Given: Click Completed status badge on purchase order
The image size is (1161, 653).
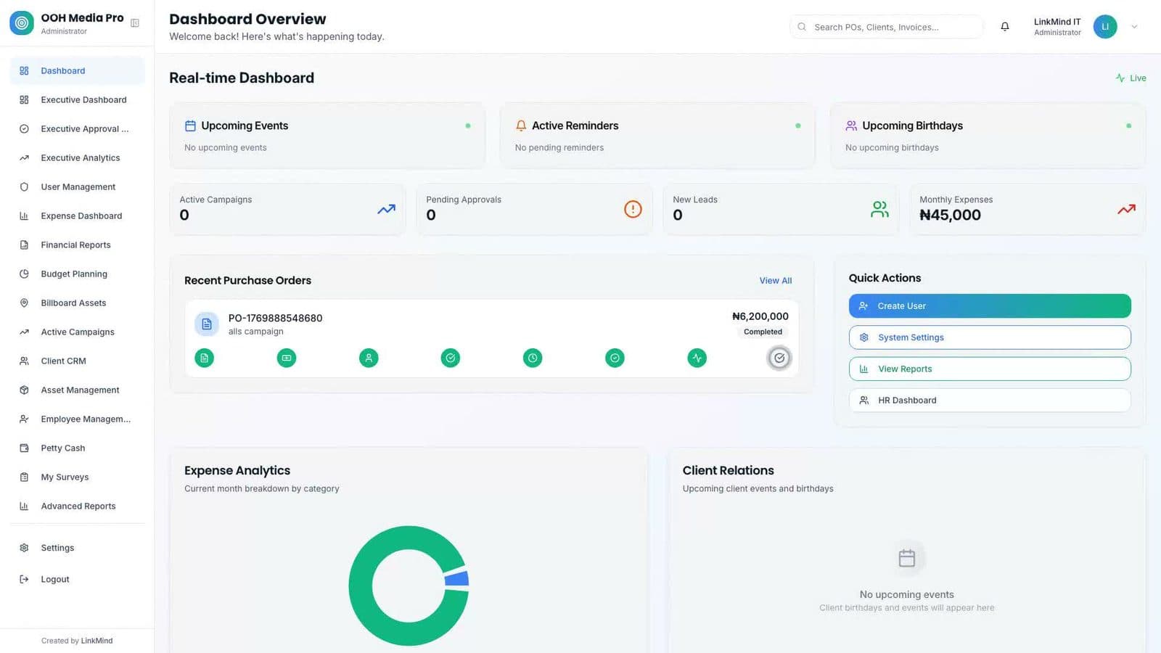Looking at the screenshot, I should [x=763, y=332].
